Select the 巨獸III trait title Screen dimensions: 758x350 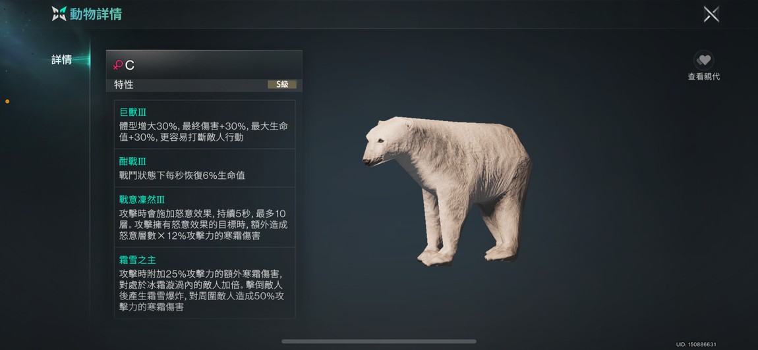coord(132,113)
